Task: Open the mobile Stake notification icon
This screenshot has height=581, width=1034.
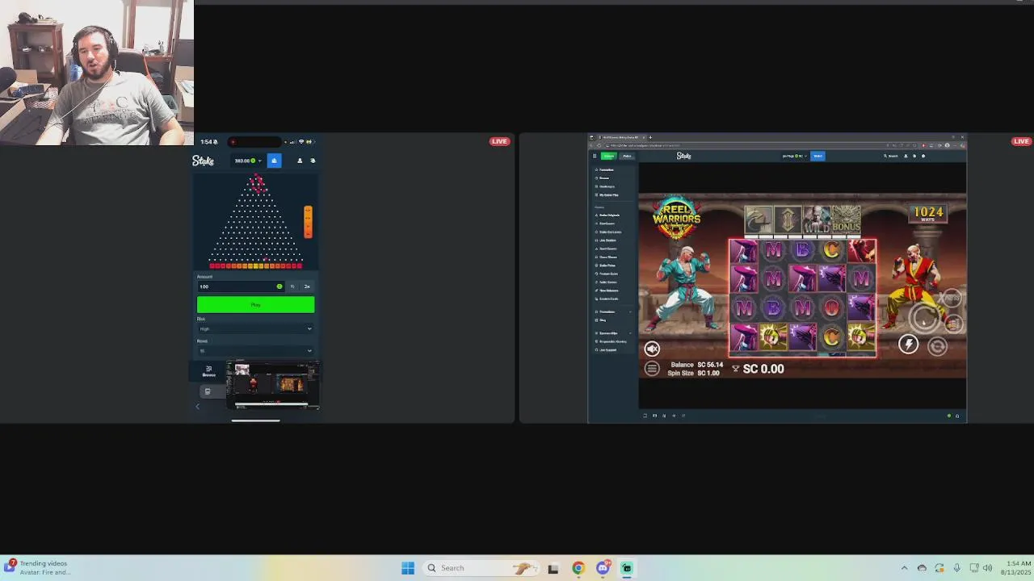Action: (313, 161)
